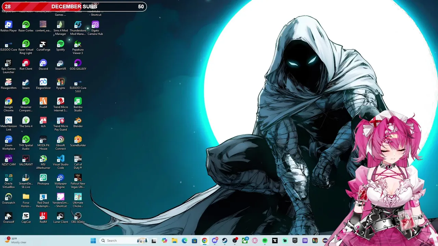Open Spotify desktop shortcut
The width and height of the screenshot is (438, 246).
click(61, 46)
